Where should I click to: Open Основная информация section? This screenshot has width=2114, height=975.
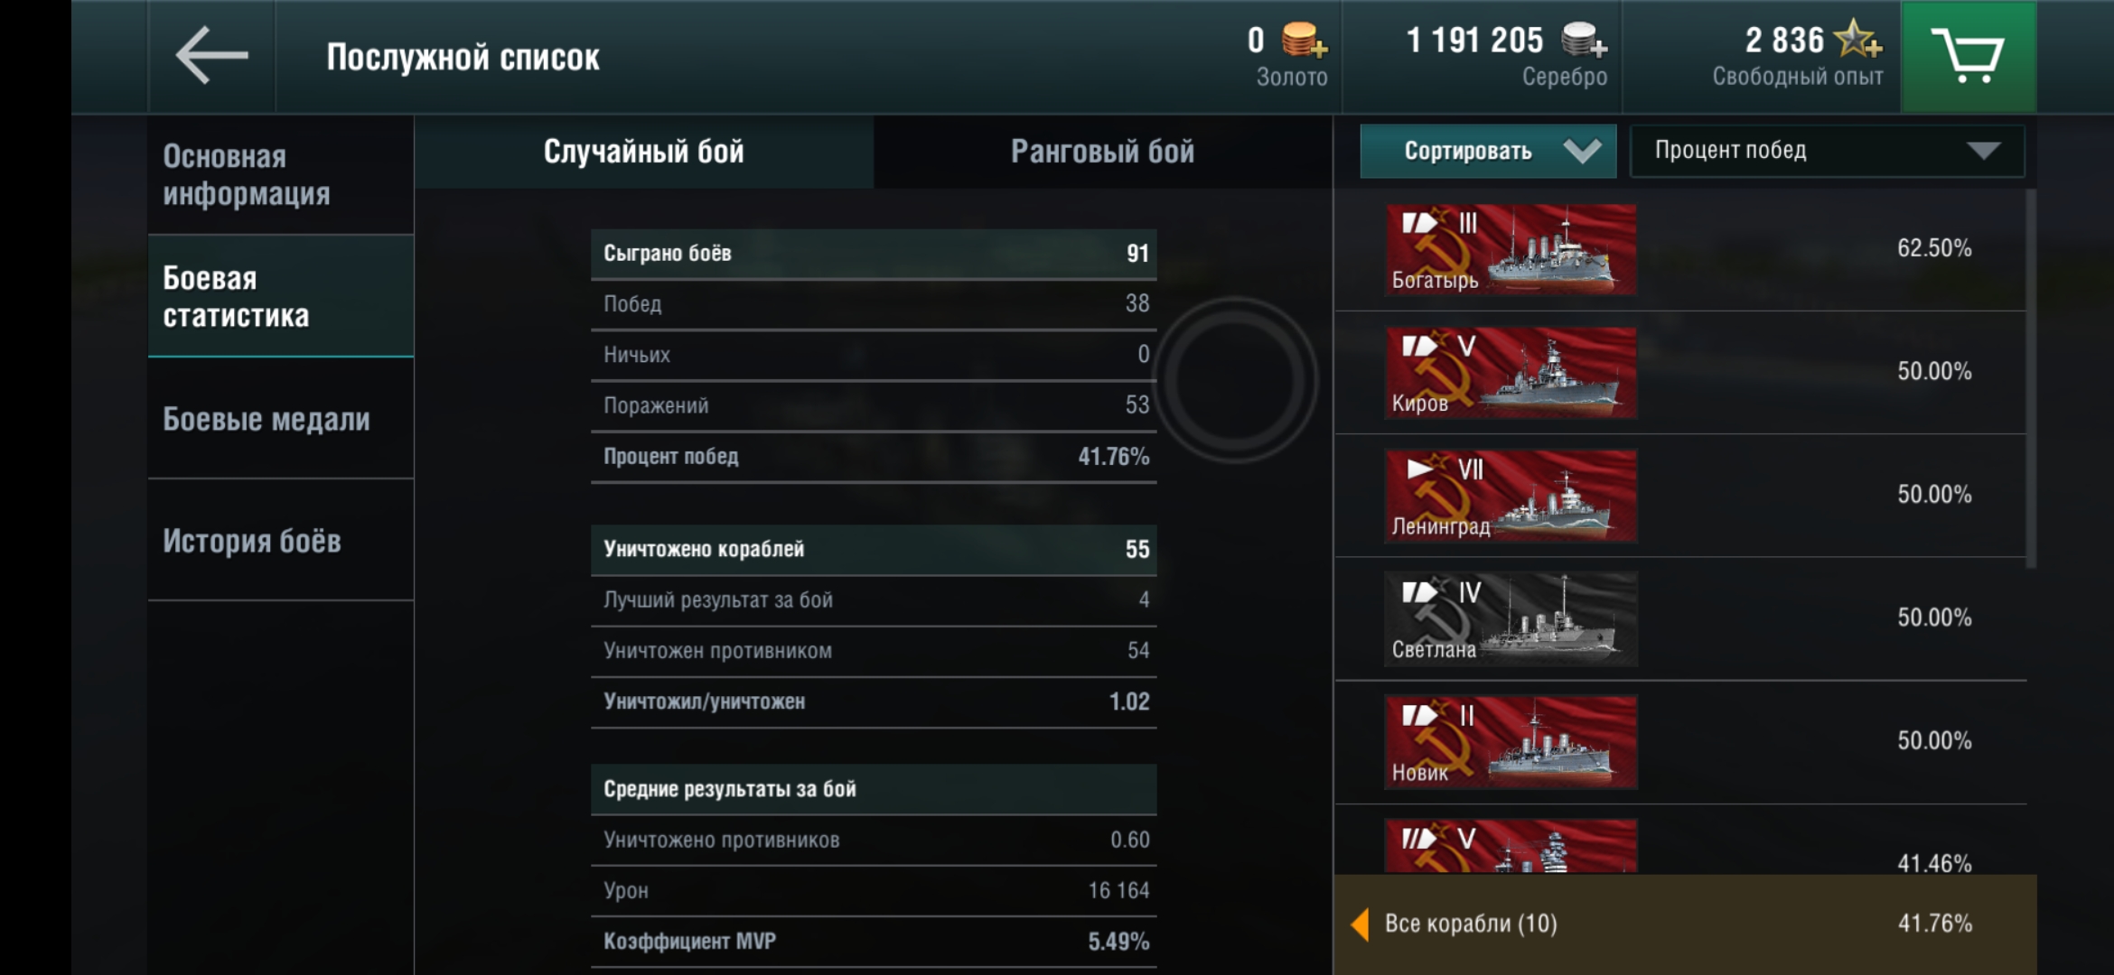[280, 175]
